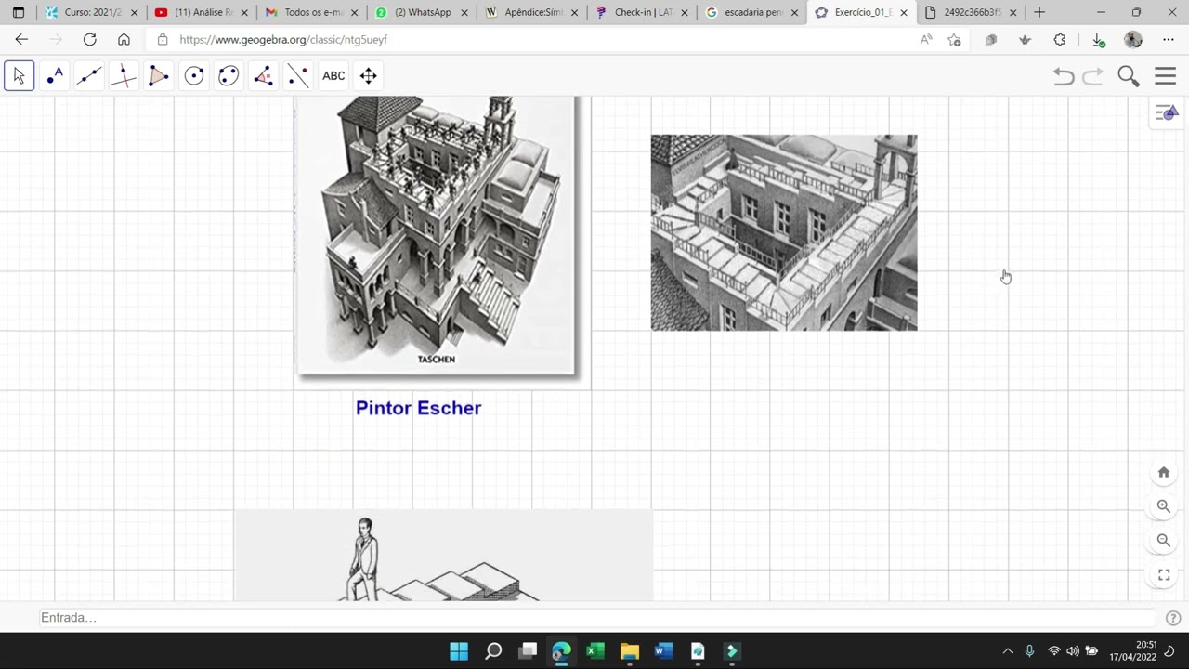Click the GeoGebra Undo arrow
Viewport: 1189px width, 669px height.
click(1064, 76)
